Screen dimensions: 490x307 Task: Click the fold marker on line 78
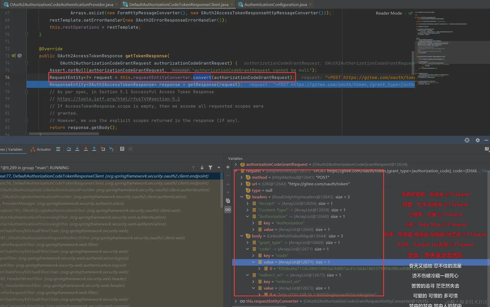pos(26,92)
